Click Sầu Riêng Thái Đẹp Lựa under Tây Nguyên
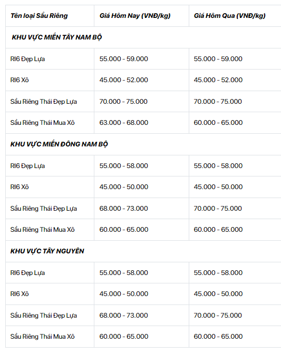This screenshot has height=354, width=281. 44,316
